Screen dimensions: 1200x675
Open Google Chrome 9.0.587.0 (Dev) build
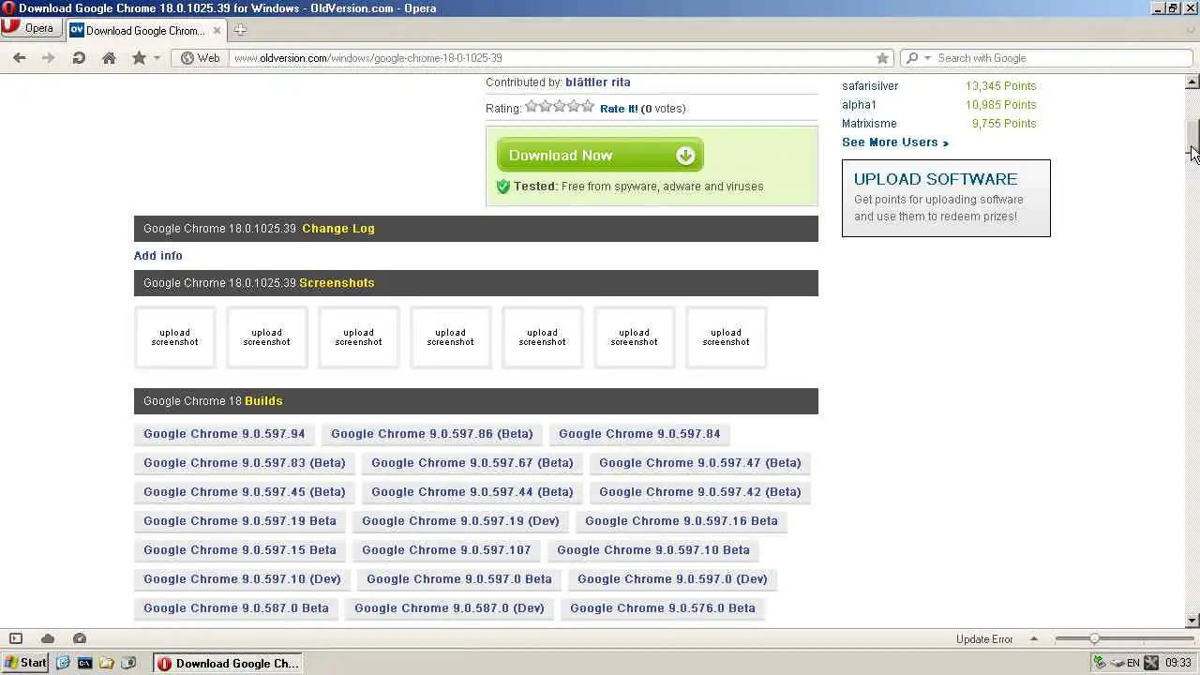449,608
